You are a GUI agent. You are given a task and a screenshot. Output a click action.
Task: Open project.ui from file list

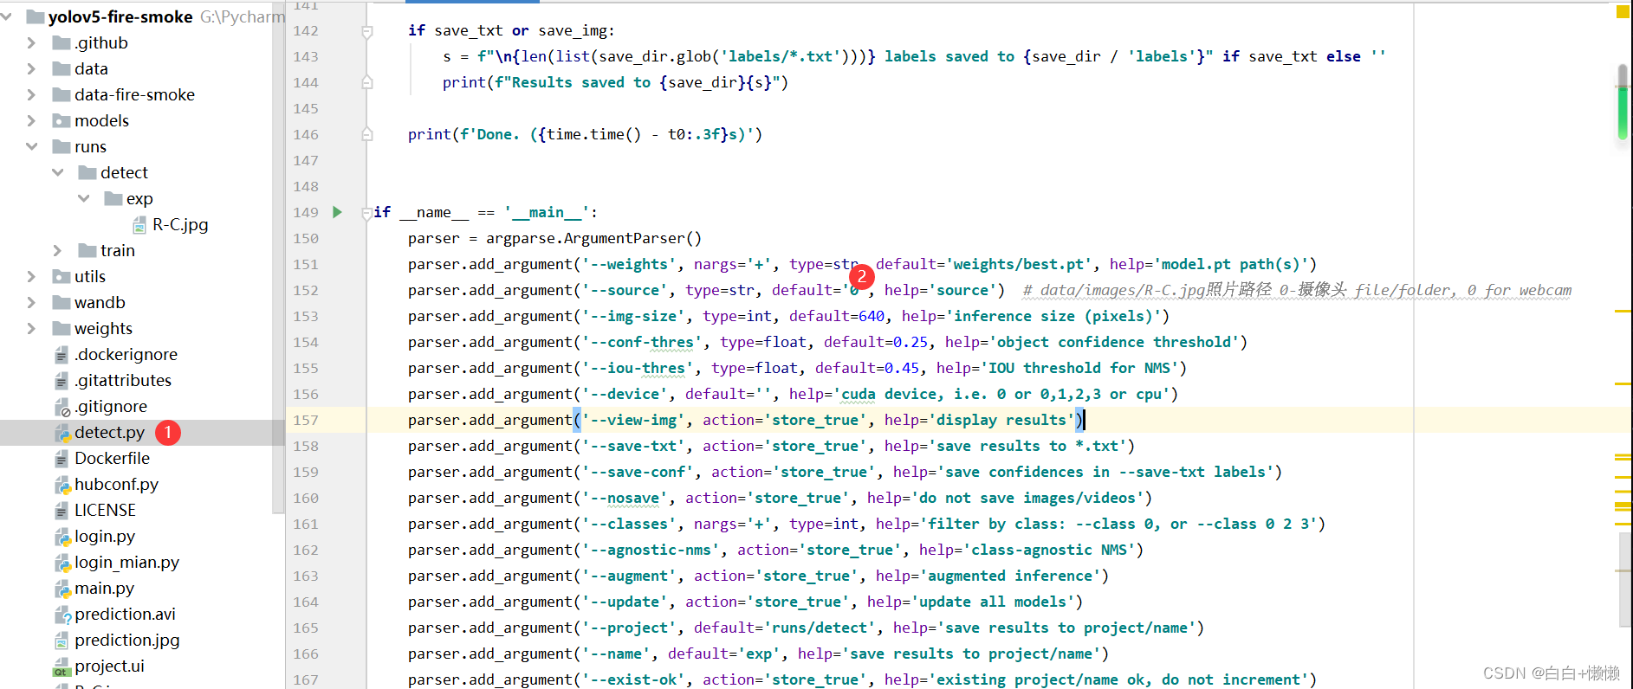[x=109, y=666]
